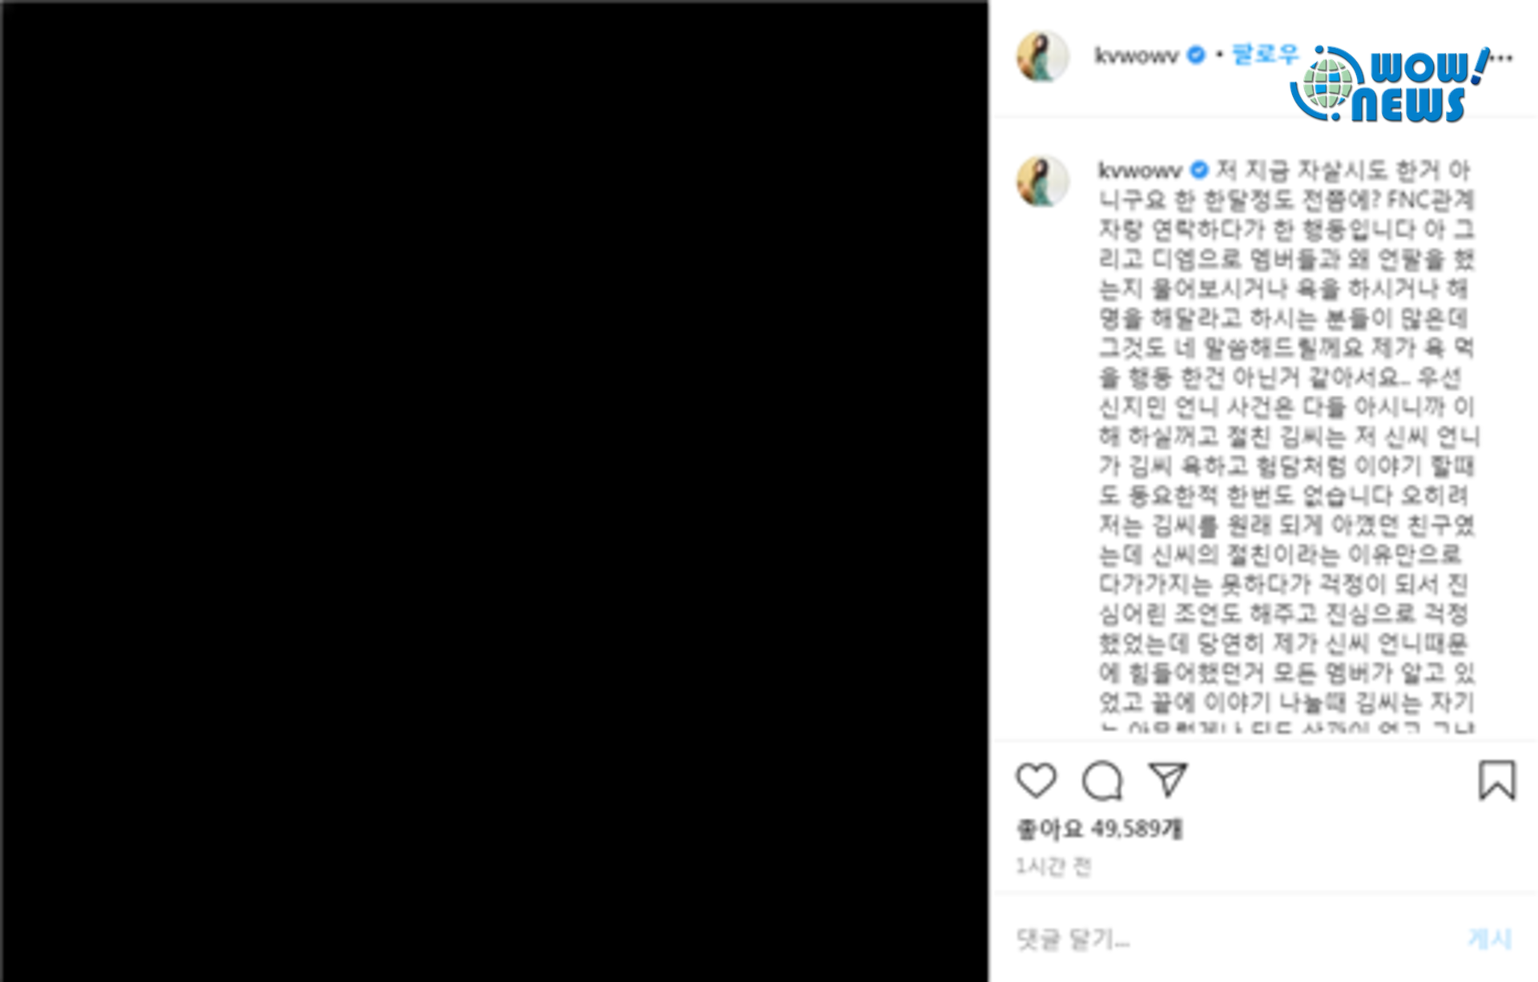
Task: Share post using paper plane icon
Action: 1168,779
